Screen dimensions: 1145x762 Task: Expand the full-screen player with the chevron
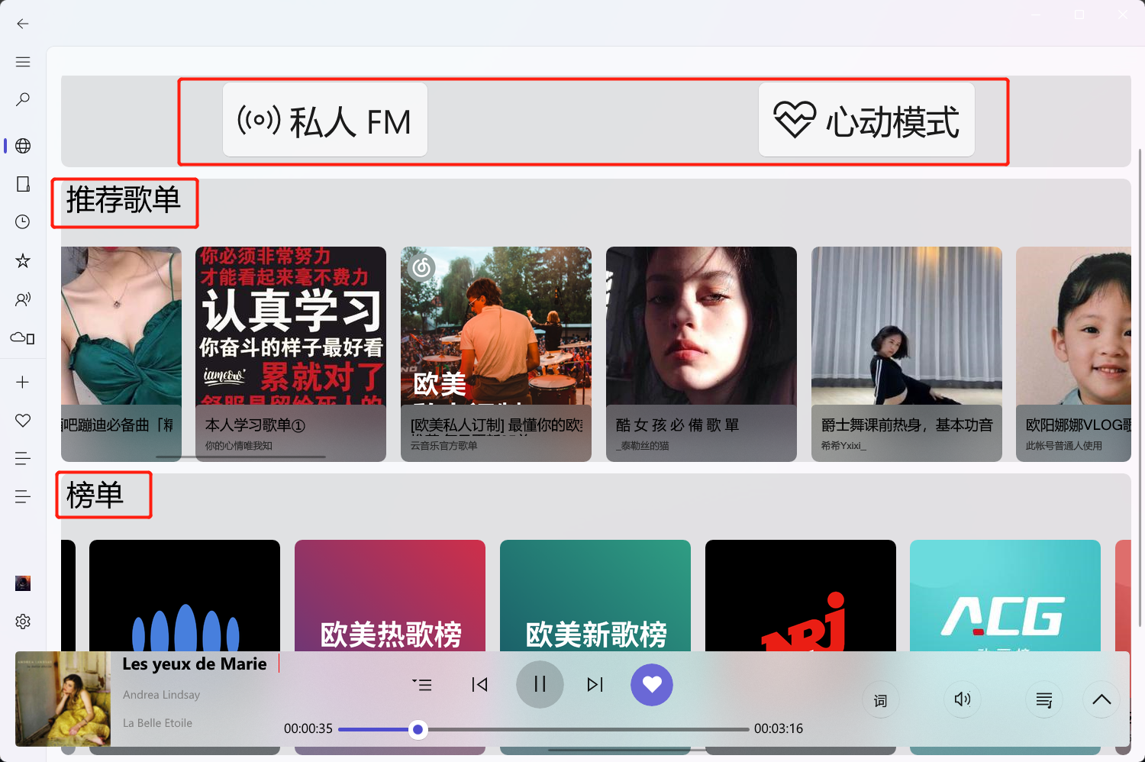(x=1101, y=699)
